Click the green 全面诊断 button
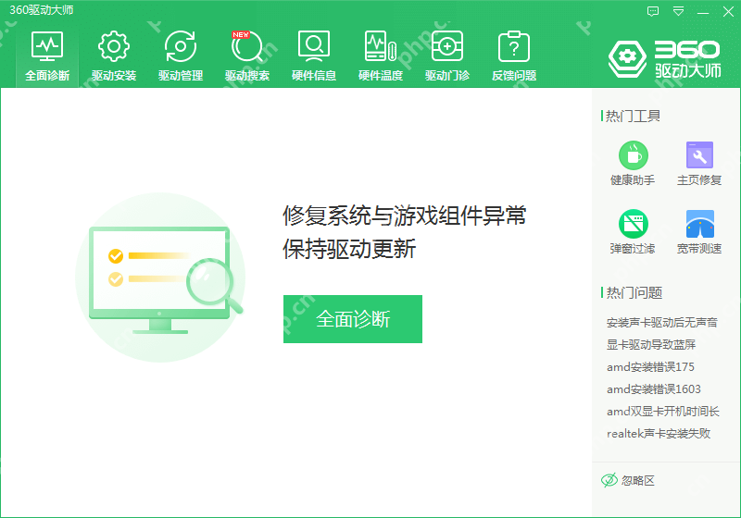The width and height of the screenshot is (741, 518). click(x=353, y=319)
